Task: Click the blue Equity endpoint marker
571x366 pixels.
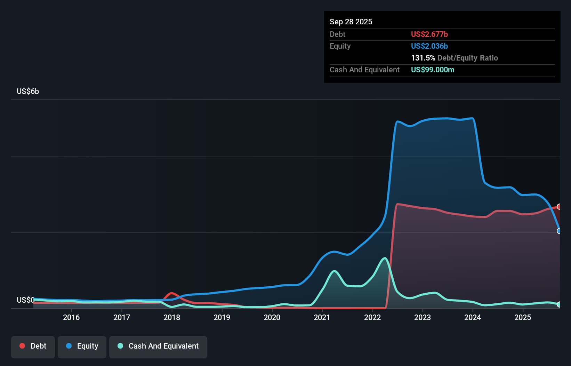Action: (x=559, y=231)
